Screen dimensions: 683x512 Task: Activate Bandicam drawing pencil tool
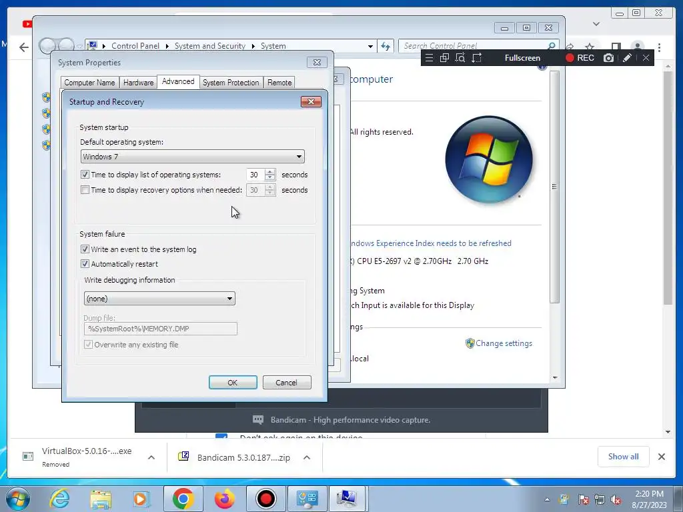627,58
